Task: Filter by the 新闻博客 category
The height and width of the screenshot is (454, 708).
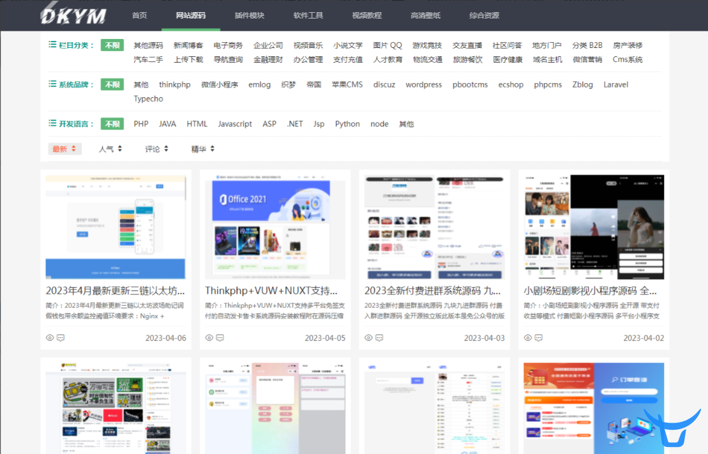Action: coord(188,45)
